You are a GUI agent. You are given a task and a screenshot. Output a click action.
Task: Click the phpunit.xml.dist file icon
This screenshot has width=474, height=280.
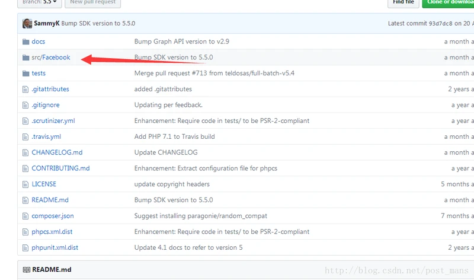pyautogui.click(x=25, y=247)
